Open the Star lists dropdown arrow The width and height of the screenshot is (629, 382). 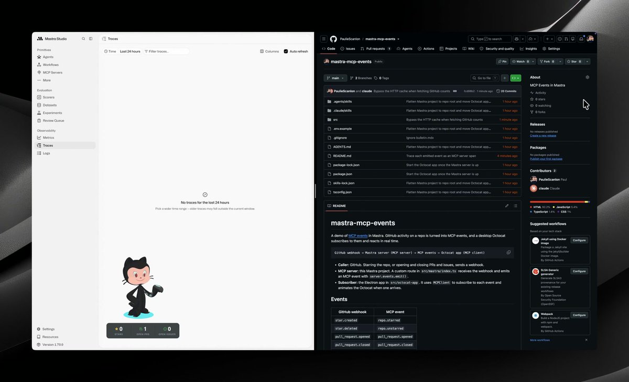tap(586, 61)
